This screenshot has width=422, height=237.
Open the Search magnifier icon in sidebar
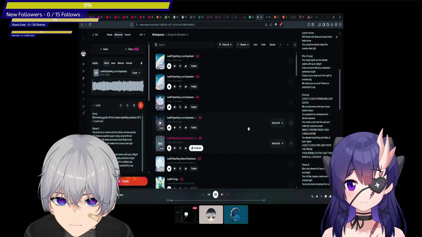(x=83, y=99)
